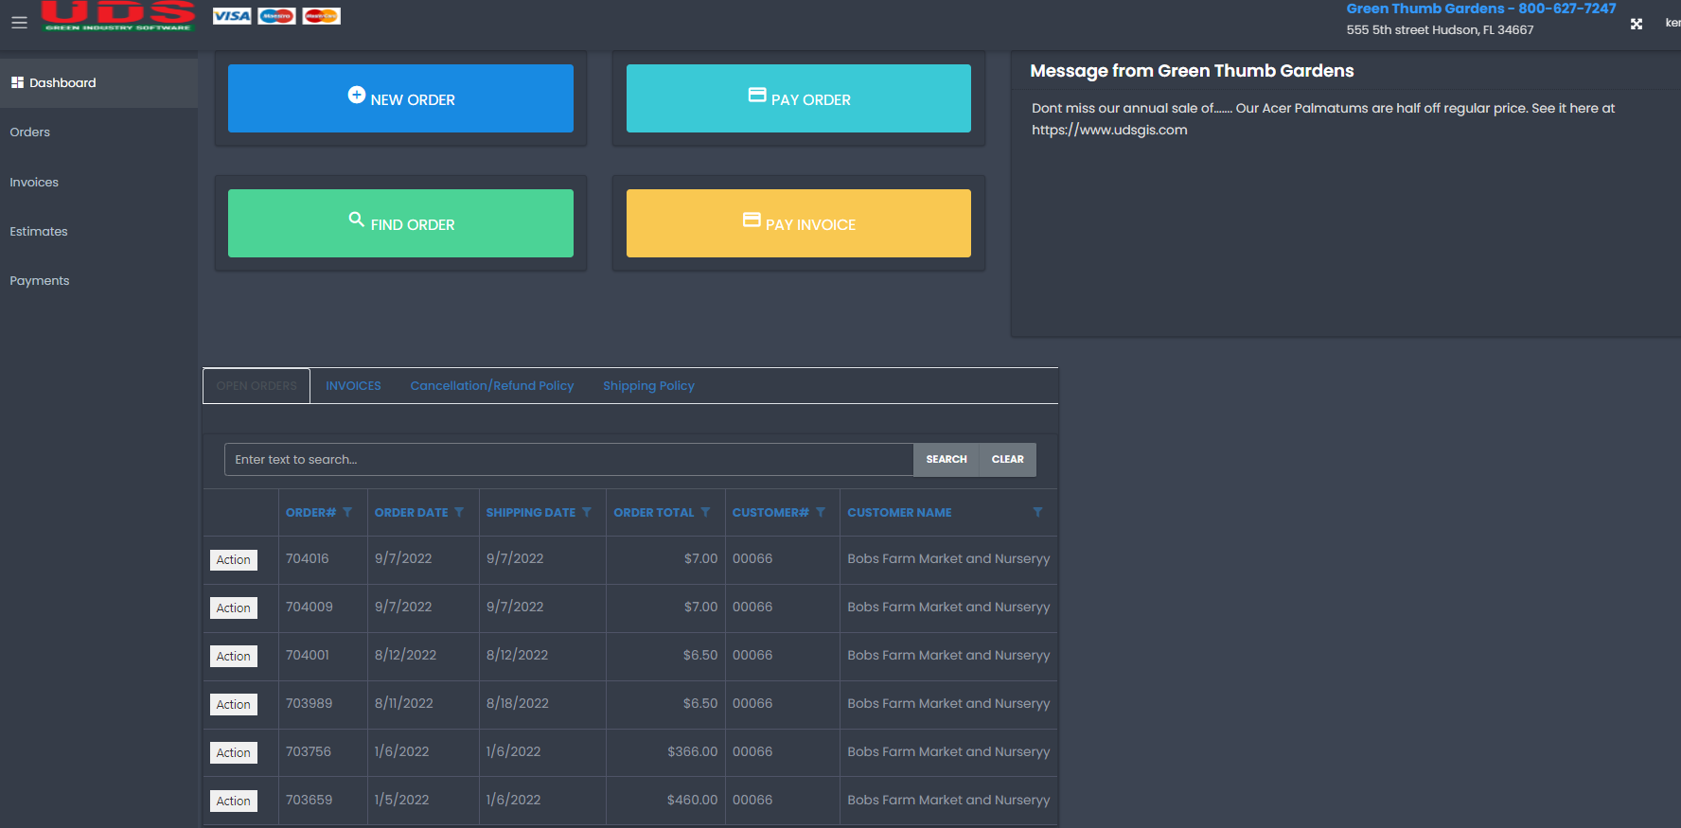
Task: Open Dashboard in the sidebar
Action: point(98,83)
